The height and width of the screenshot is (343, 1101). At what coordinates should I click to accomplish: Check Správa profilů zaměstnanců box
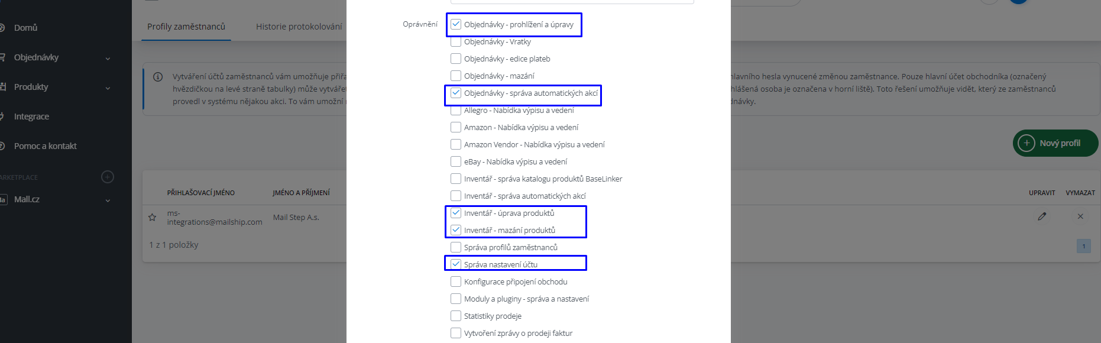[456, 247]
